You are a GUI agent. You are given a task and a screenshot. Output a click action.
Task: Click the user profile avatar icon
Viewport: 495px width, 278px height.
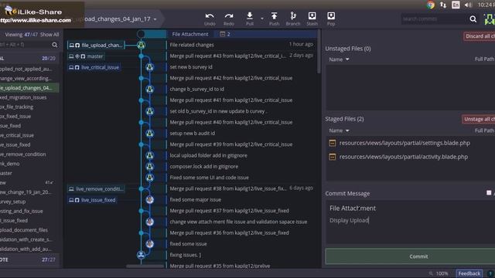[x=490, y=19]
